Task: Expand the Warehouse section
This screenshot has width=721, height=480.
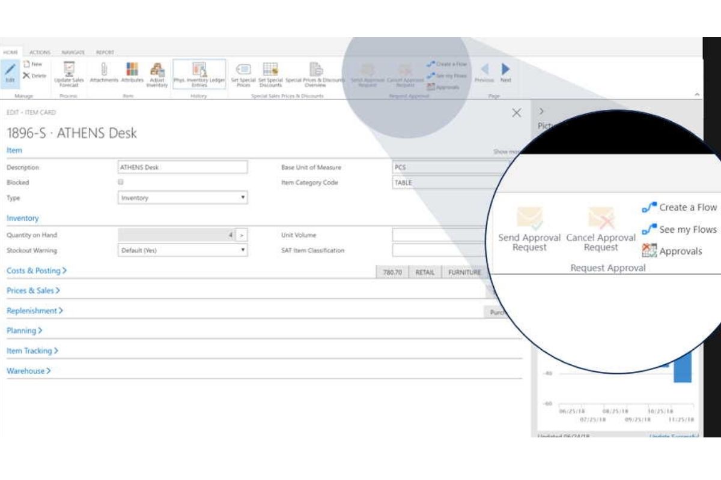Action: 29,371
